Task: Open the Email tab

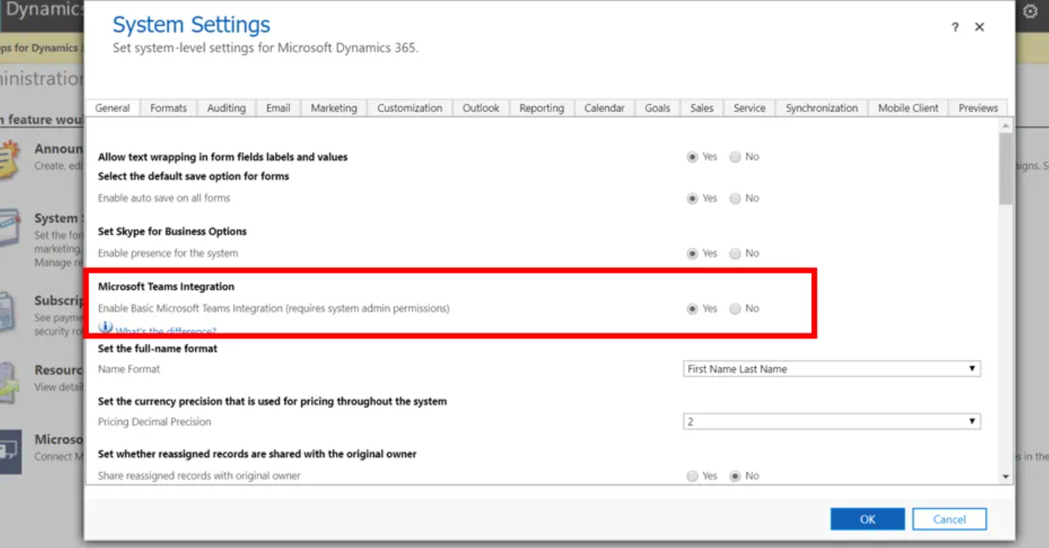Action: (278, 108)
